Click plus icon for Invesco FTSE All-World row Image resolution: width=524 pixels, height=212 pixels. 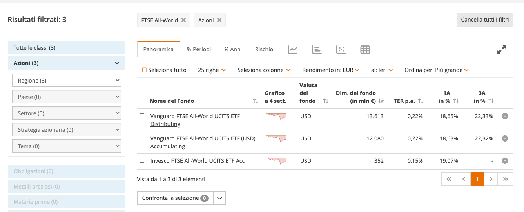pyautogui.click(x=505, y=161)
